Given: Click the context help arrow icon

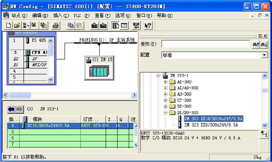Looking at the screenshot, I should (148, 26).
